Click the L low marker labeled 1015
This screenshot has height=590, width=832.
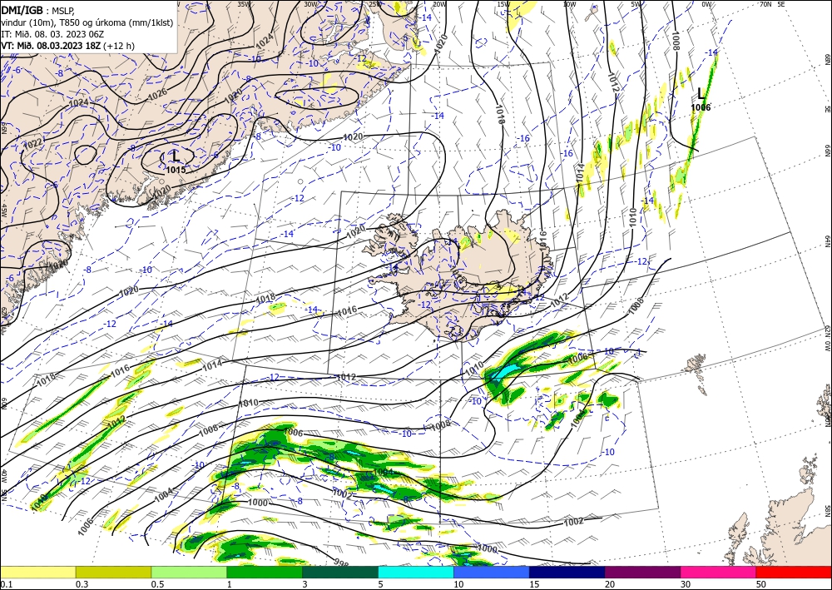click(176, 156)
